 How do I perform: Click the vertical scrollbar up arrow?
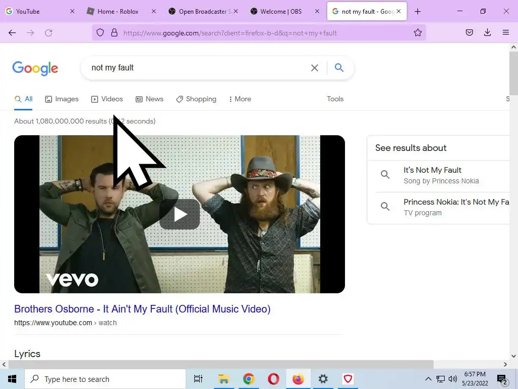pos(513,47)
